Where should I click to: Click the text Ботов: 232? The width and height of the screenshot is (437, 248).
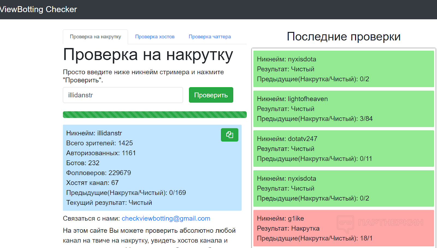83,163
